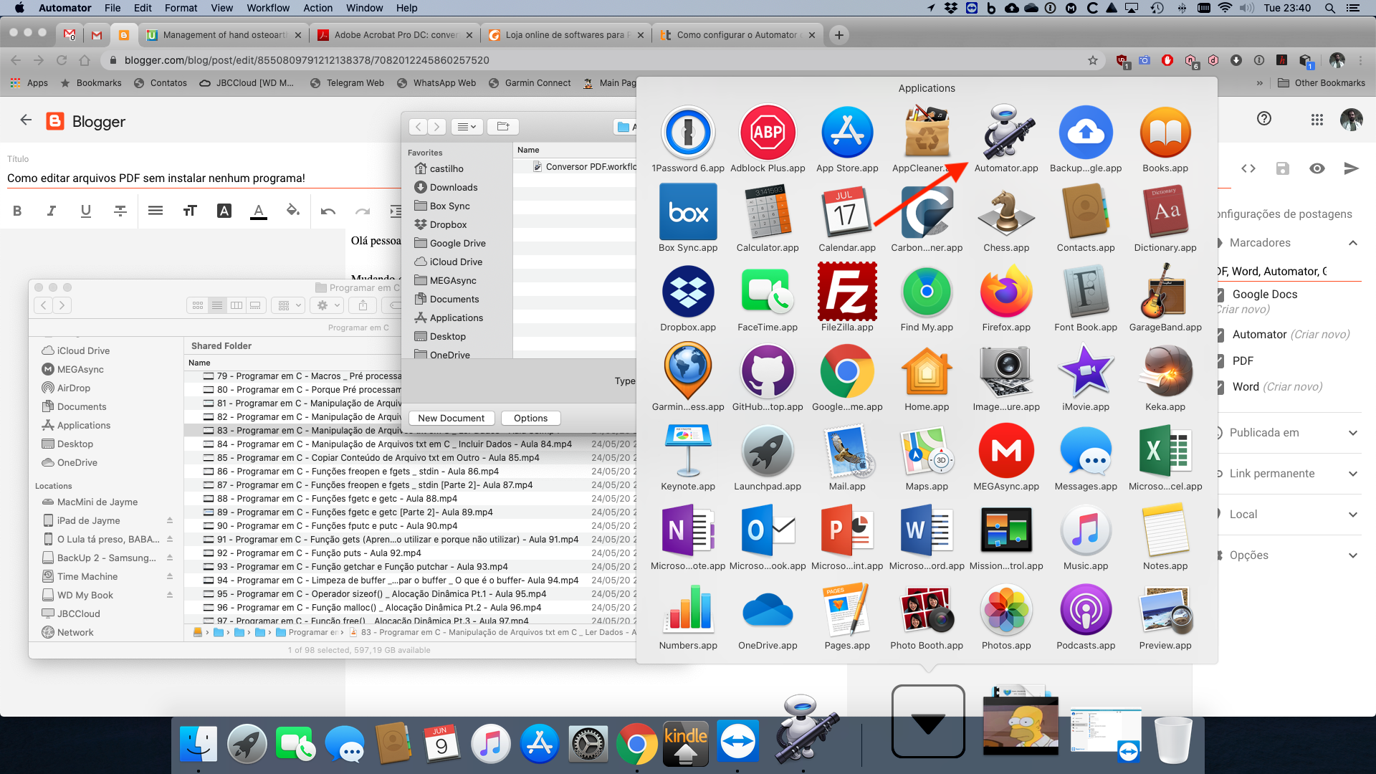Click the Bold formatting icon in Blogger
The height and width of the screenshot is (774, 1376).
17,211
